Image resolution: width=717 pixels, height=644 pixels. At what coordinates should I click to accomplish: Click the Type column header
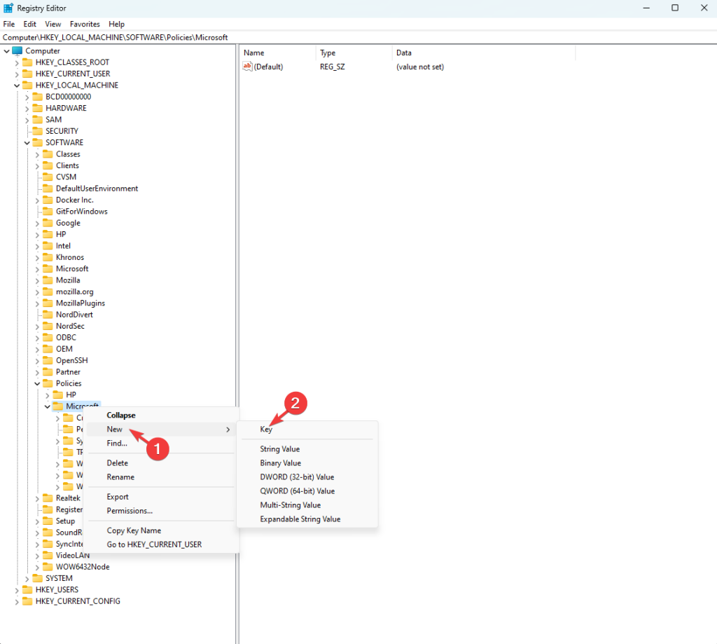coord(354,53)
